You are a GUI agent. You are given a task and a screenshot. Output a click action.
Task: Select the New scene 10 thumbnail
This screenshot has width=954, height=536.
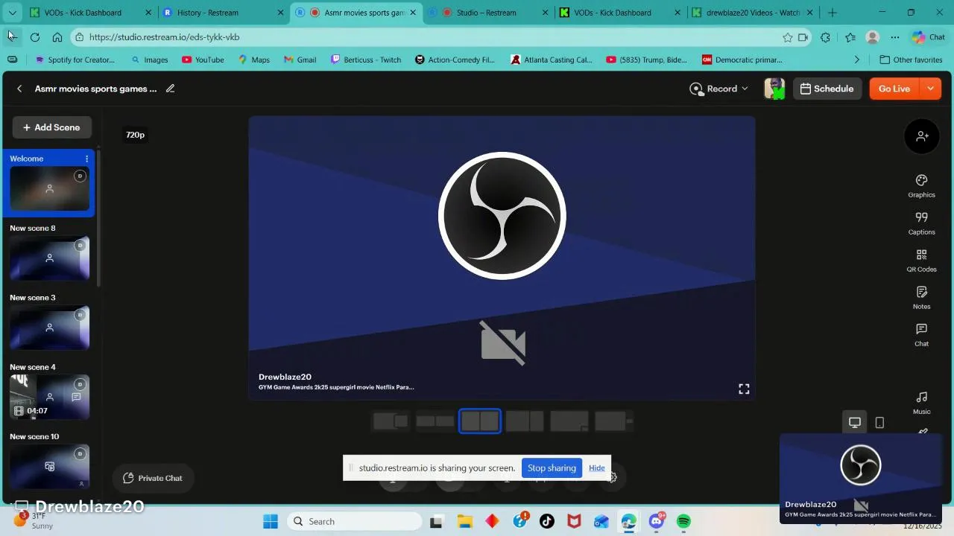tap(49, 465)
